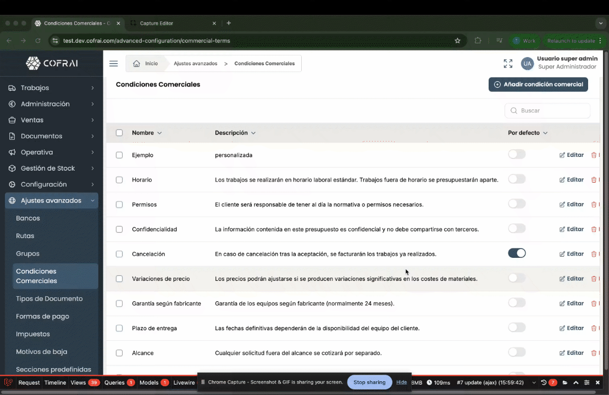Select all rows with header checkbox
The image size is (609, 395).
(119, 133)
